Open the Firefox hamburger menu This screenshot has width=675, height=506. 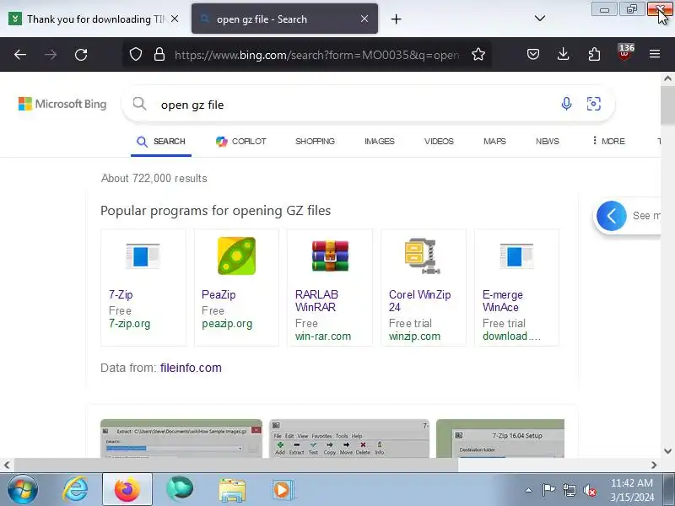(x=655, y=54)
